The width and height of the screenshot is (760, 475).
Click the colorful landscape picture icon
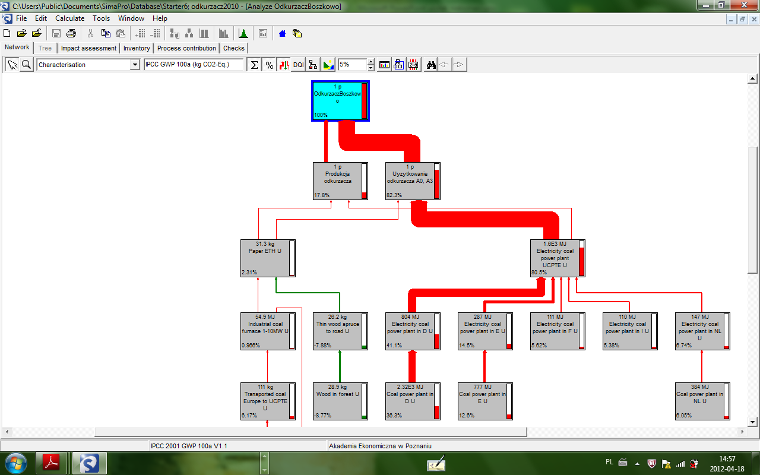(x=328, y=65)
